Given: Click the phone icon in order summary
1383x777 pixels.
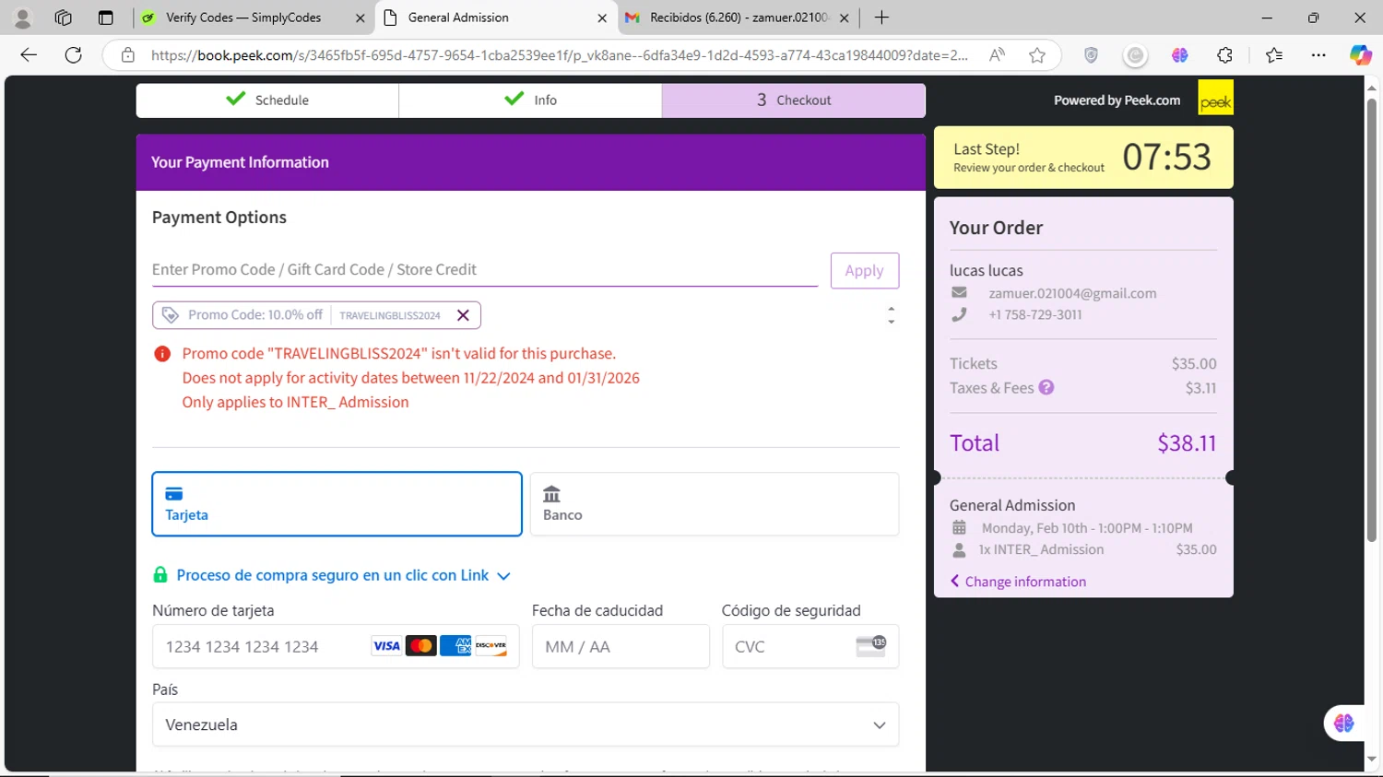Looking at the screenshot, I should coord(959,314).
